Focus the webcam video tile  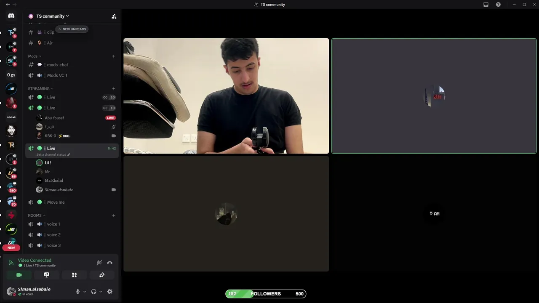point(226,96)
